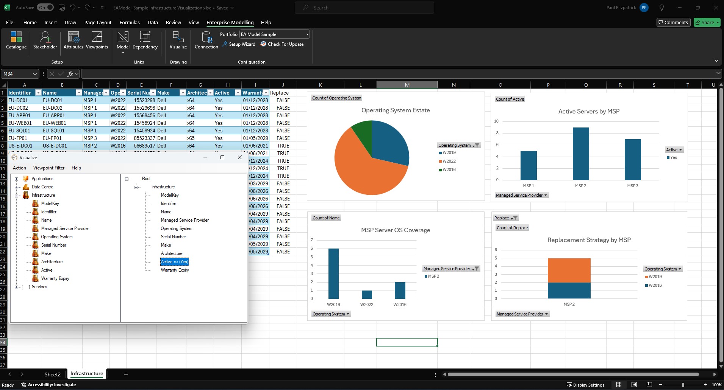The height and width of the screenshot is (390, 724).
Task: Open Display Settings in status bar
Action: click(x=585, y=385)
